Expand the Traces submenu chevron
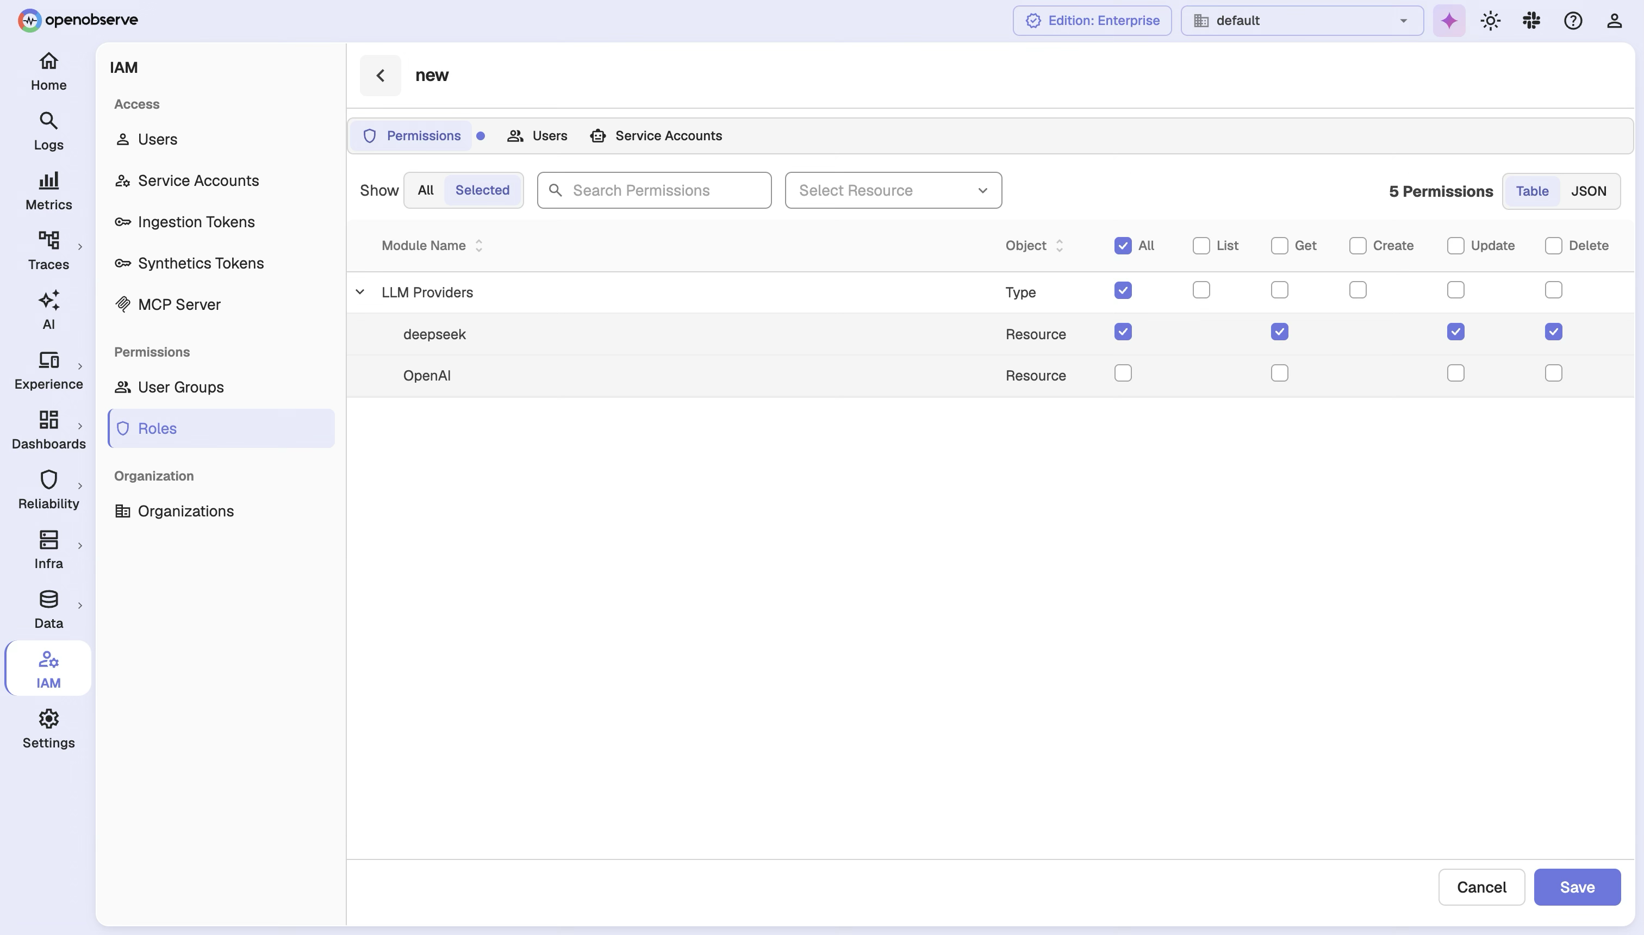The image size is (1644, 935). pos(79,247)
